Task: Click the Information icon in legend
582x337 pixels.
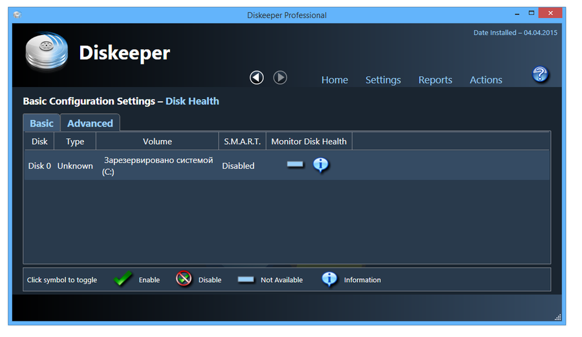Action: coord(329,279)
